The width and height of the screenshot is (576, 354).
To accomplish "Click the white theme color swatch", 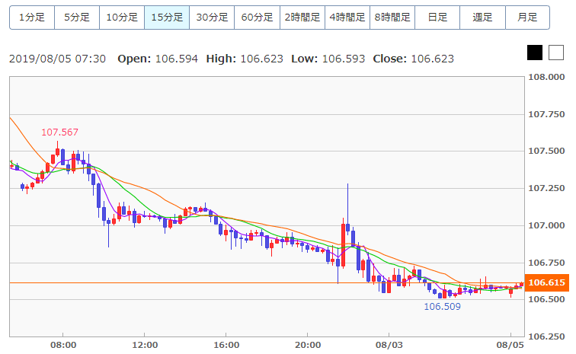I will click(555, 53).
